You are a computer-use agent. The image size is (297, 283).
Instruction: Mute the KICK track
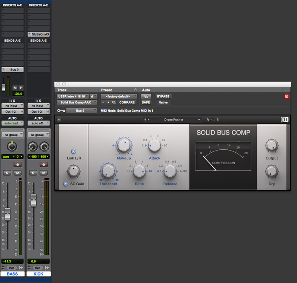pyautogui.click(x=44, y=173)
